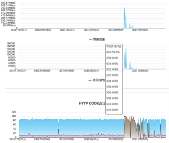Click the 500: 0.0% tooltip row

[x=112, y=98]
